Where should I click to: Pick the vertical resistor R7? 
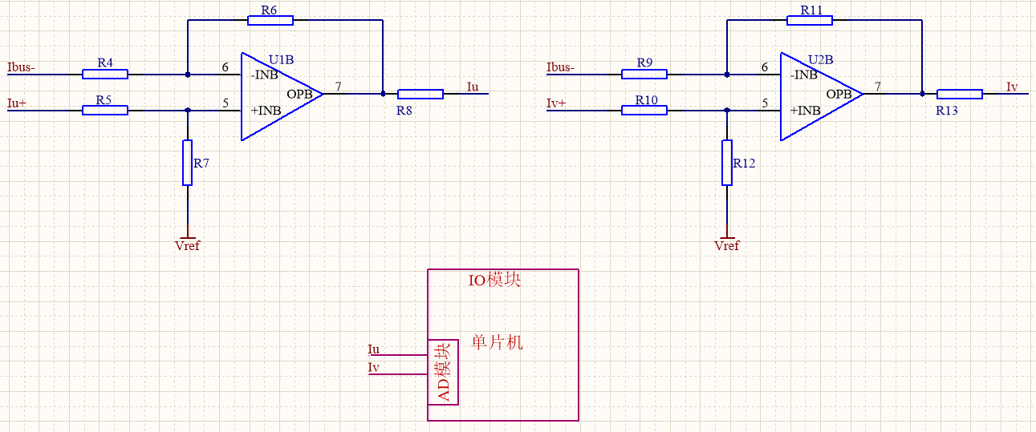187,163
